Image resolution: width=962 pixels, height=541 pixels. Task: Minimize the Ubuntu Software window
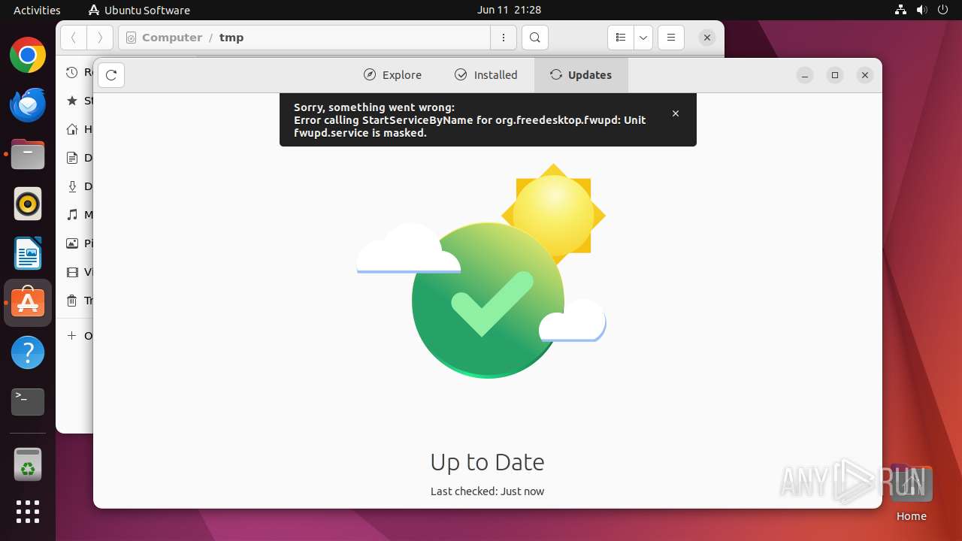[805, 75]
